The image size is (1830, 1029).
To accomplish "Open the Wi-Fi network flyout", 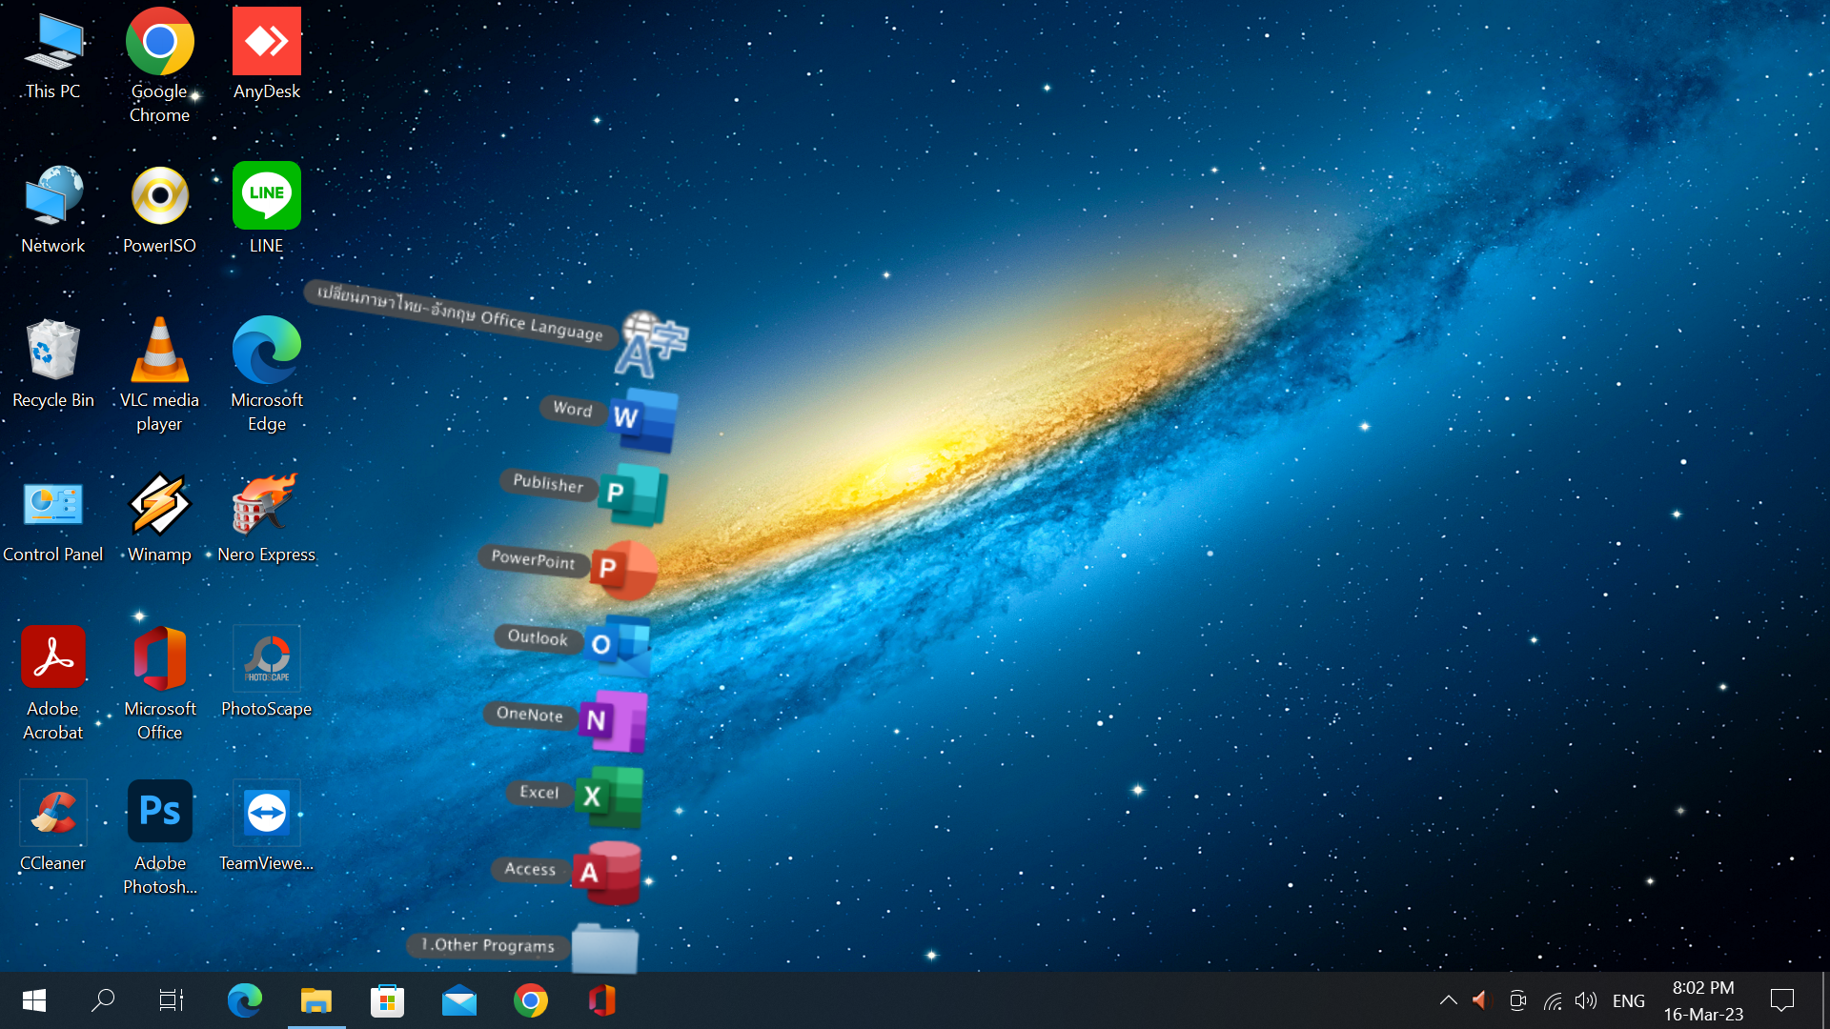I will tap(1553, 1000).
